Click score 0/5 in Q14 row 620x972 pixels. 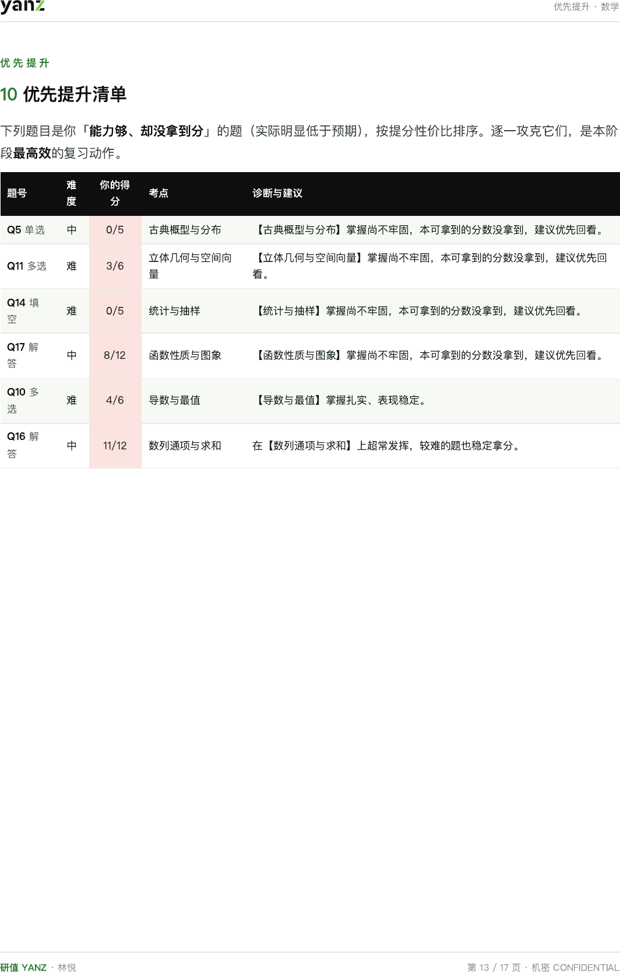115,311
